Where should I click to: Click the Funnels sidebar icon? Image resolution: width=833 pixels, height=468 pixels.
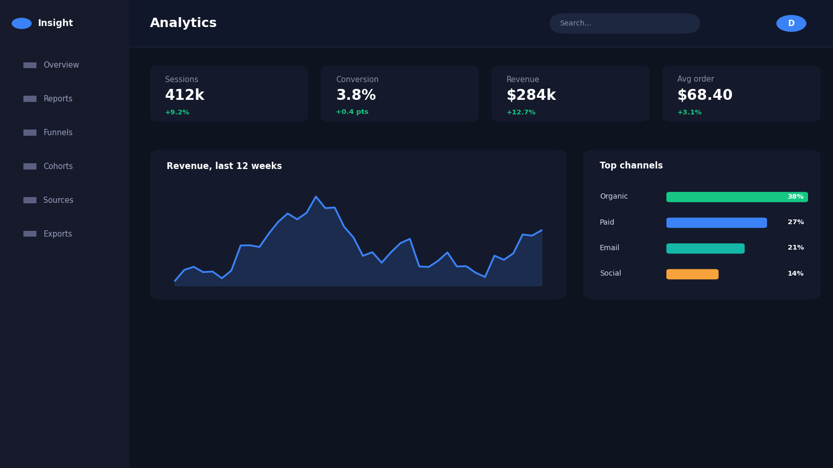coord(30,133)
